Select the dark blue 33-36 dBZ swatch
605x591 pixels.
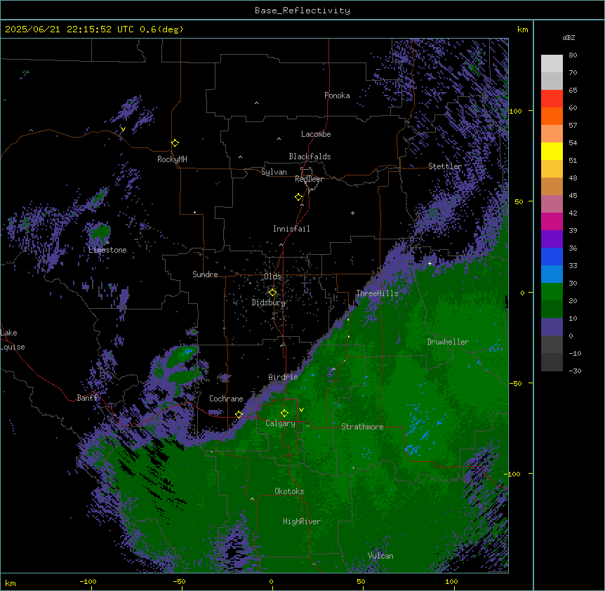[552, 256]
